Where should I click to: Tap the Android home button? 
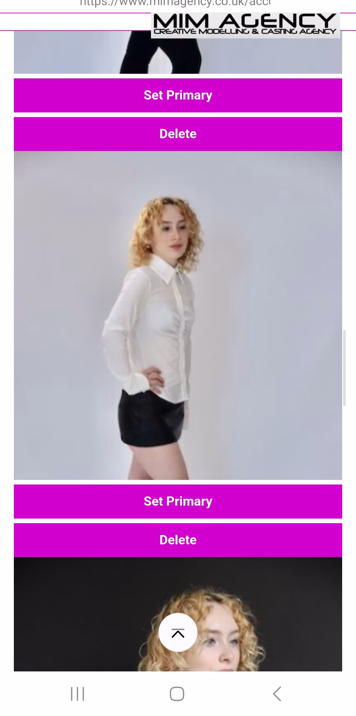pos(177,694)
